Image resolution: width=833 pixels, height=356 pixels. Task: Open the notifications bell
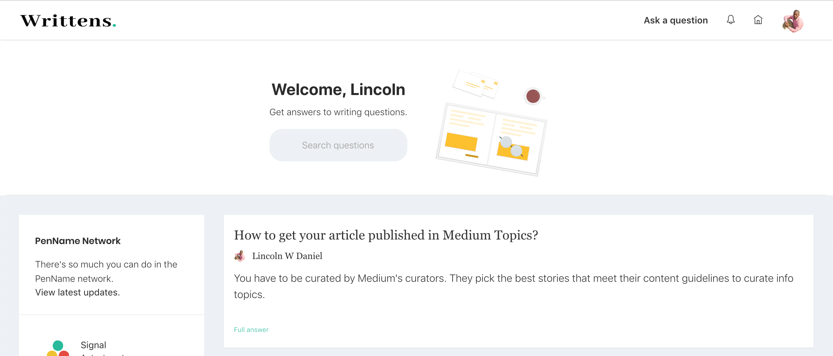pyautogui.click(x=731, y=20)
